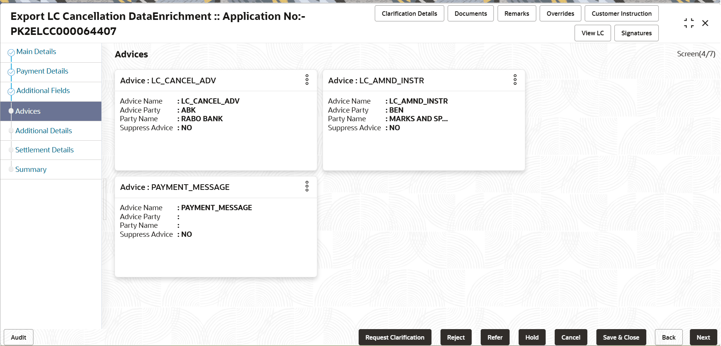Open the Documents panel
The height and width of the screenshot is (346, 721).
[471, 14]
